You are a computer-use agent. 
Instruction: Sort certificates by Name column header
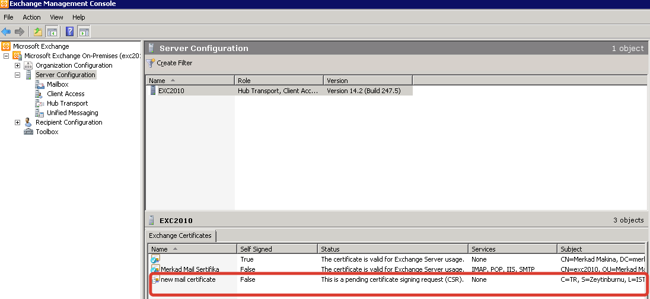point(192,249)
